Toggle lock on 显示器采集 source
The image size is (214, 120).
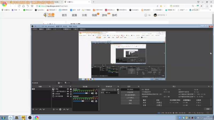pos(71,96)
